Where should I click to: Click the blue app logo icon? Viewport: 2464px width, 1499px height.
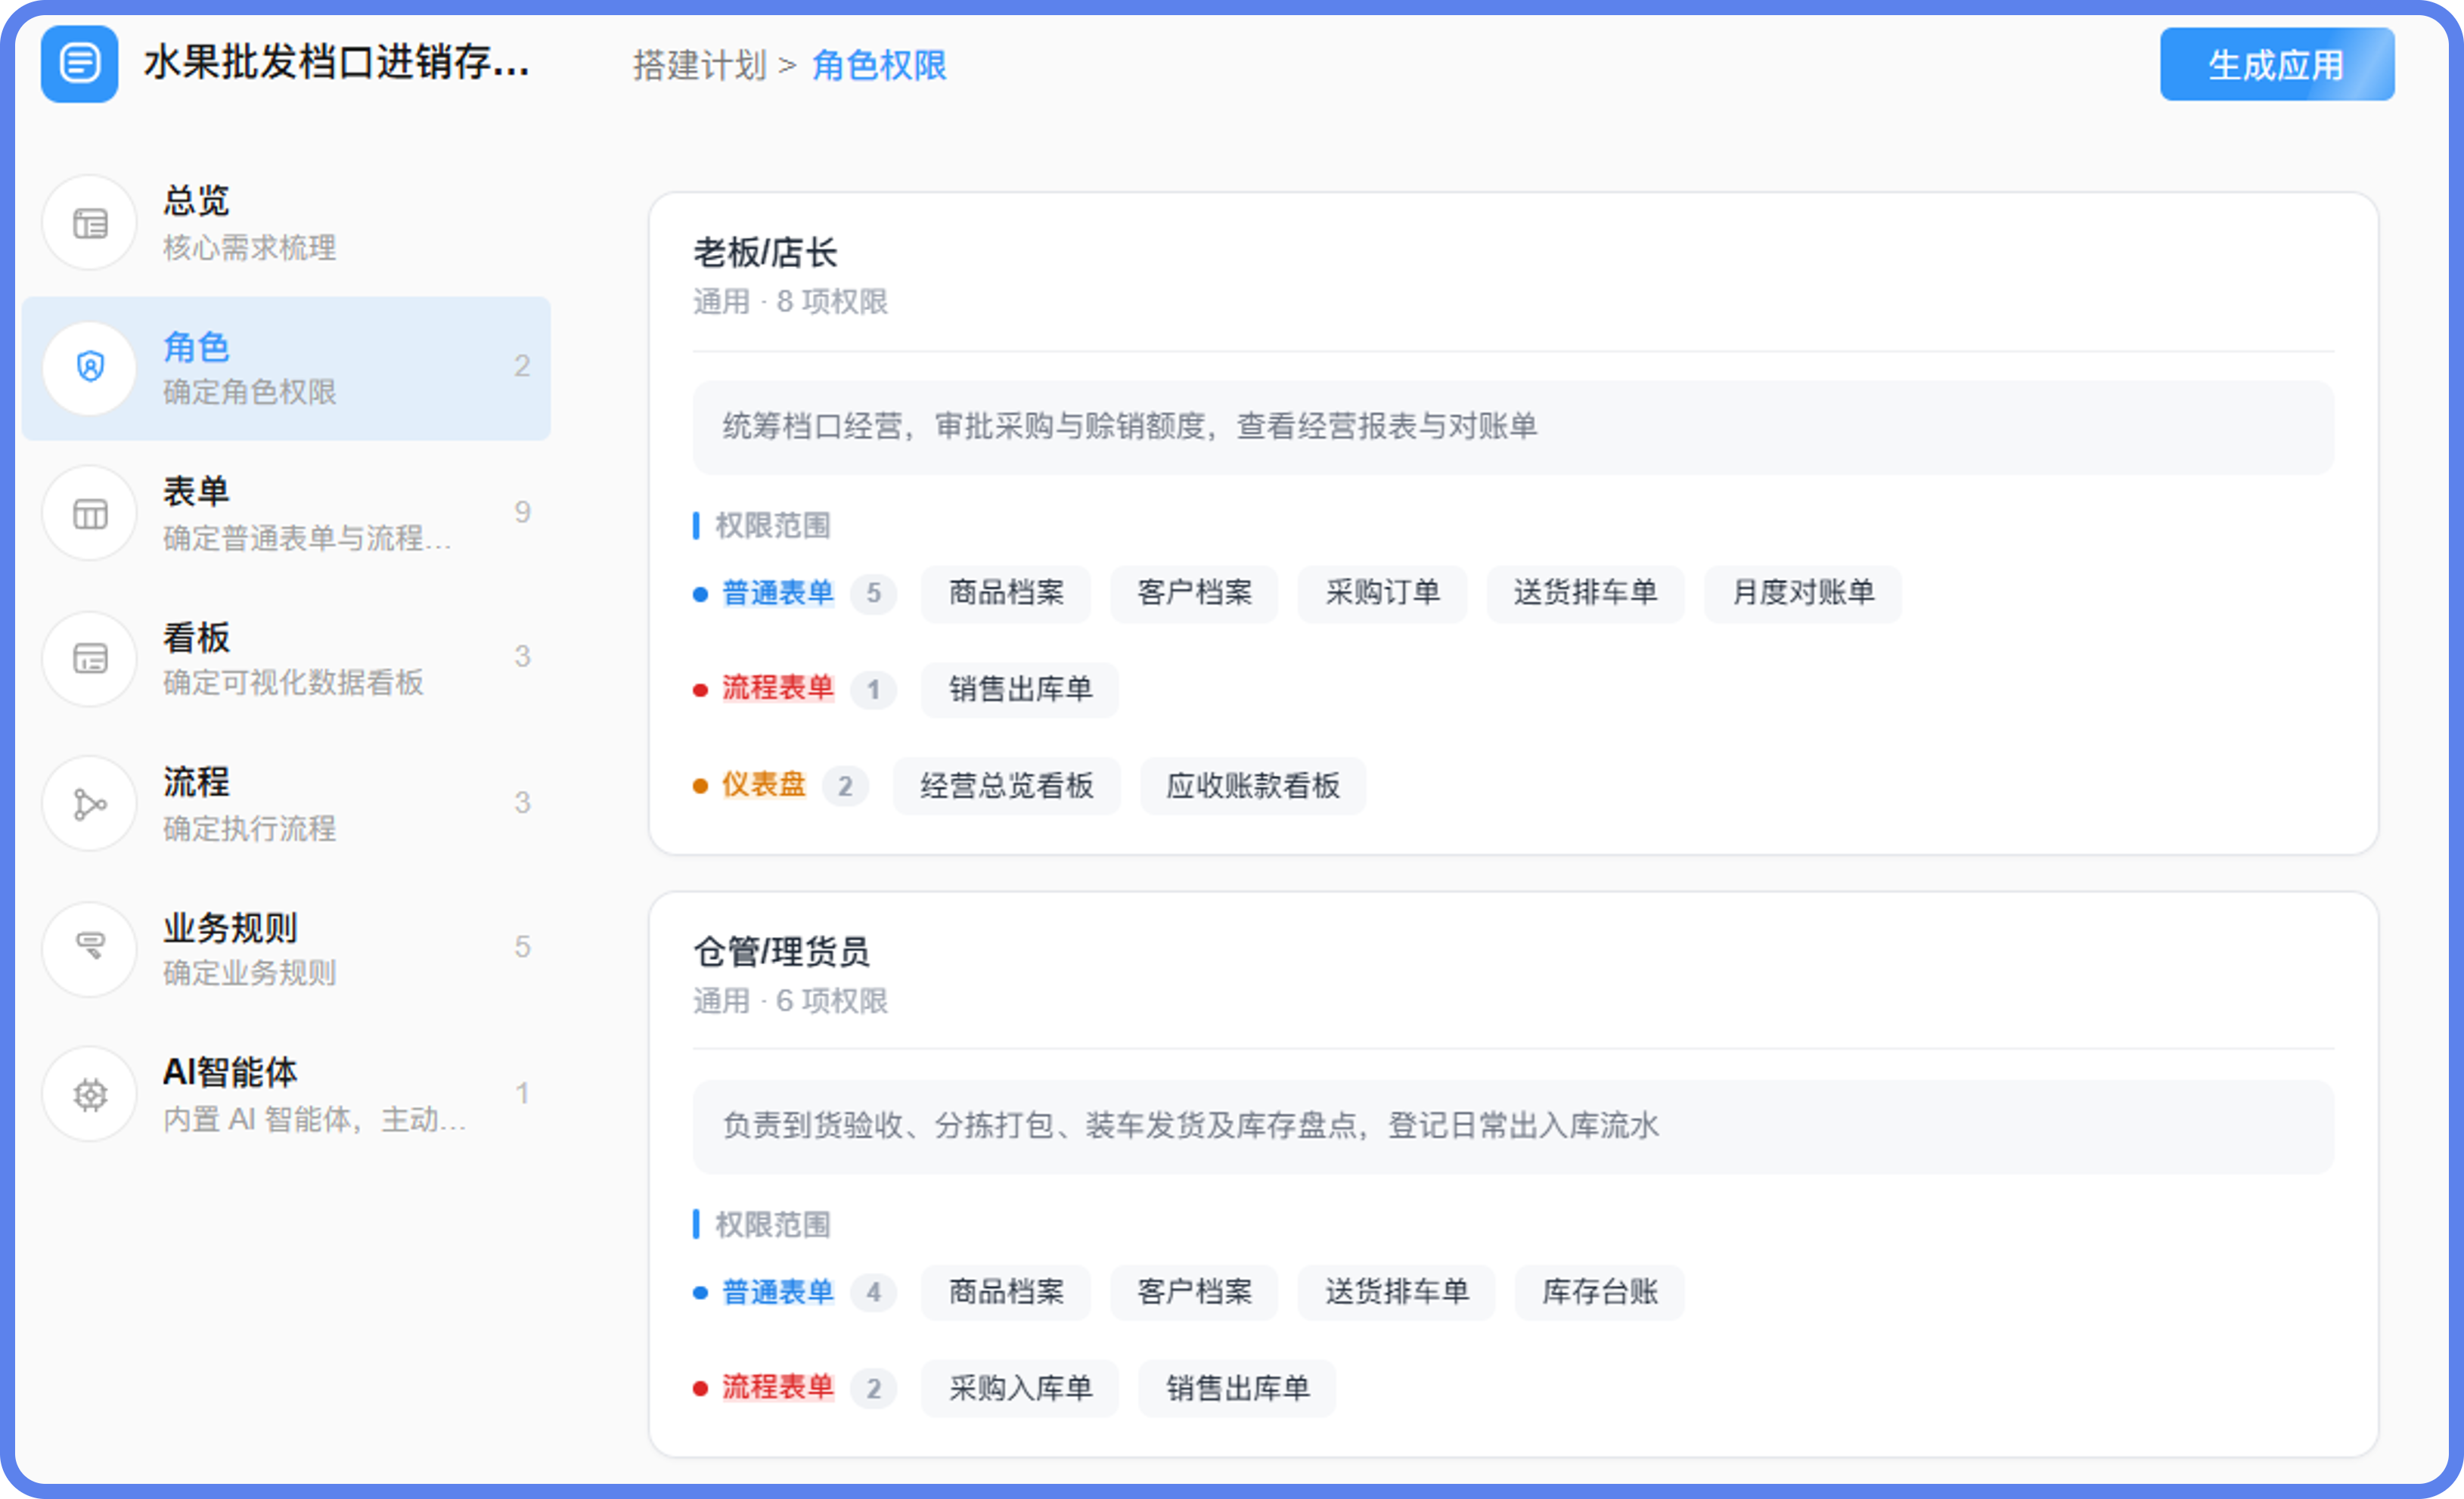tap(79, 64)
